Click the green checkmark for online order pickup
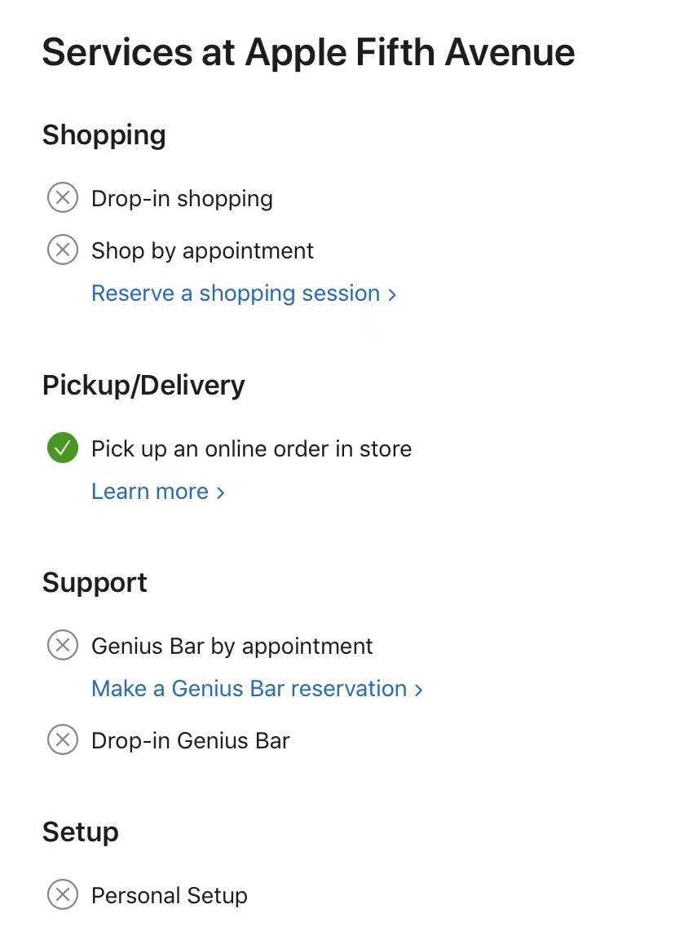Screen dimensions: 675x931 (62, 448)
